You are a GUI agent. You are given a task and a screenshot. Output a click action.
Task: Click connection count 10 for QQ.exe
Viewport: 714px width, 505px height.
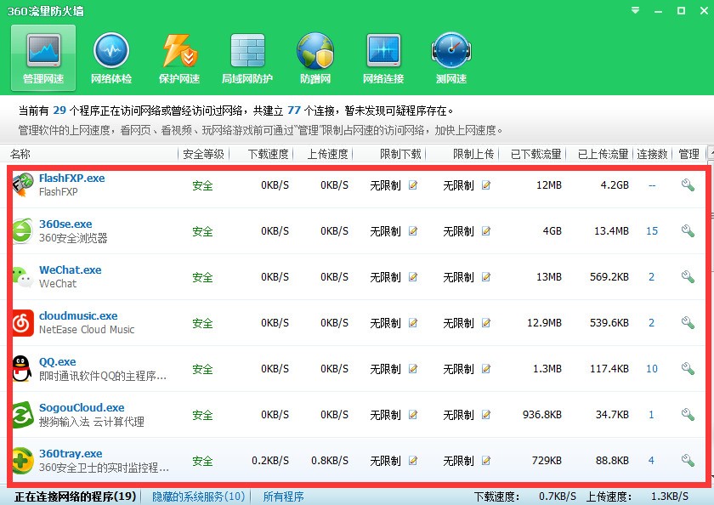click(x=652, y=369)
